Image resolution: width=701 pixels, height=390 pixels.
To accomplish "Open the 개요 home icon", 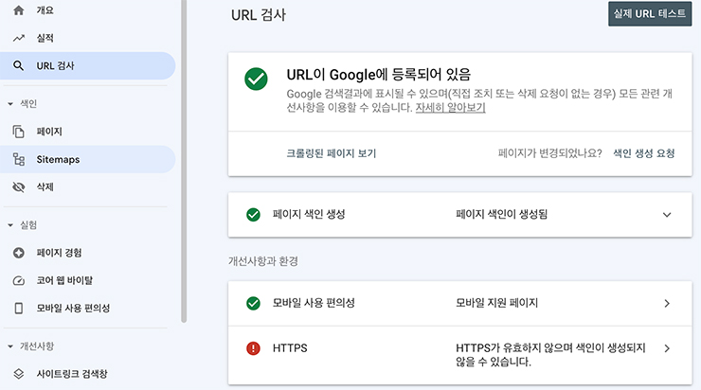I will [18, 10].
